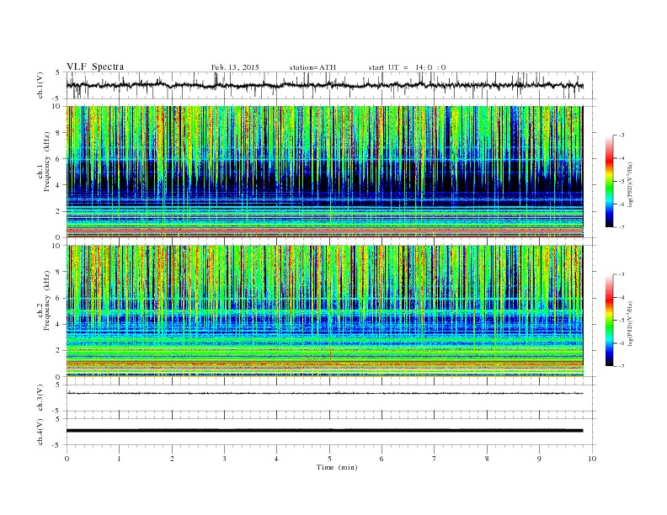667x515 pixels.
Task: Click time axis tick label "8"
Action: coord(487,459)
